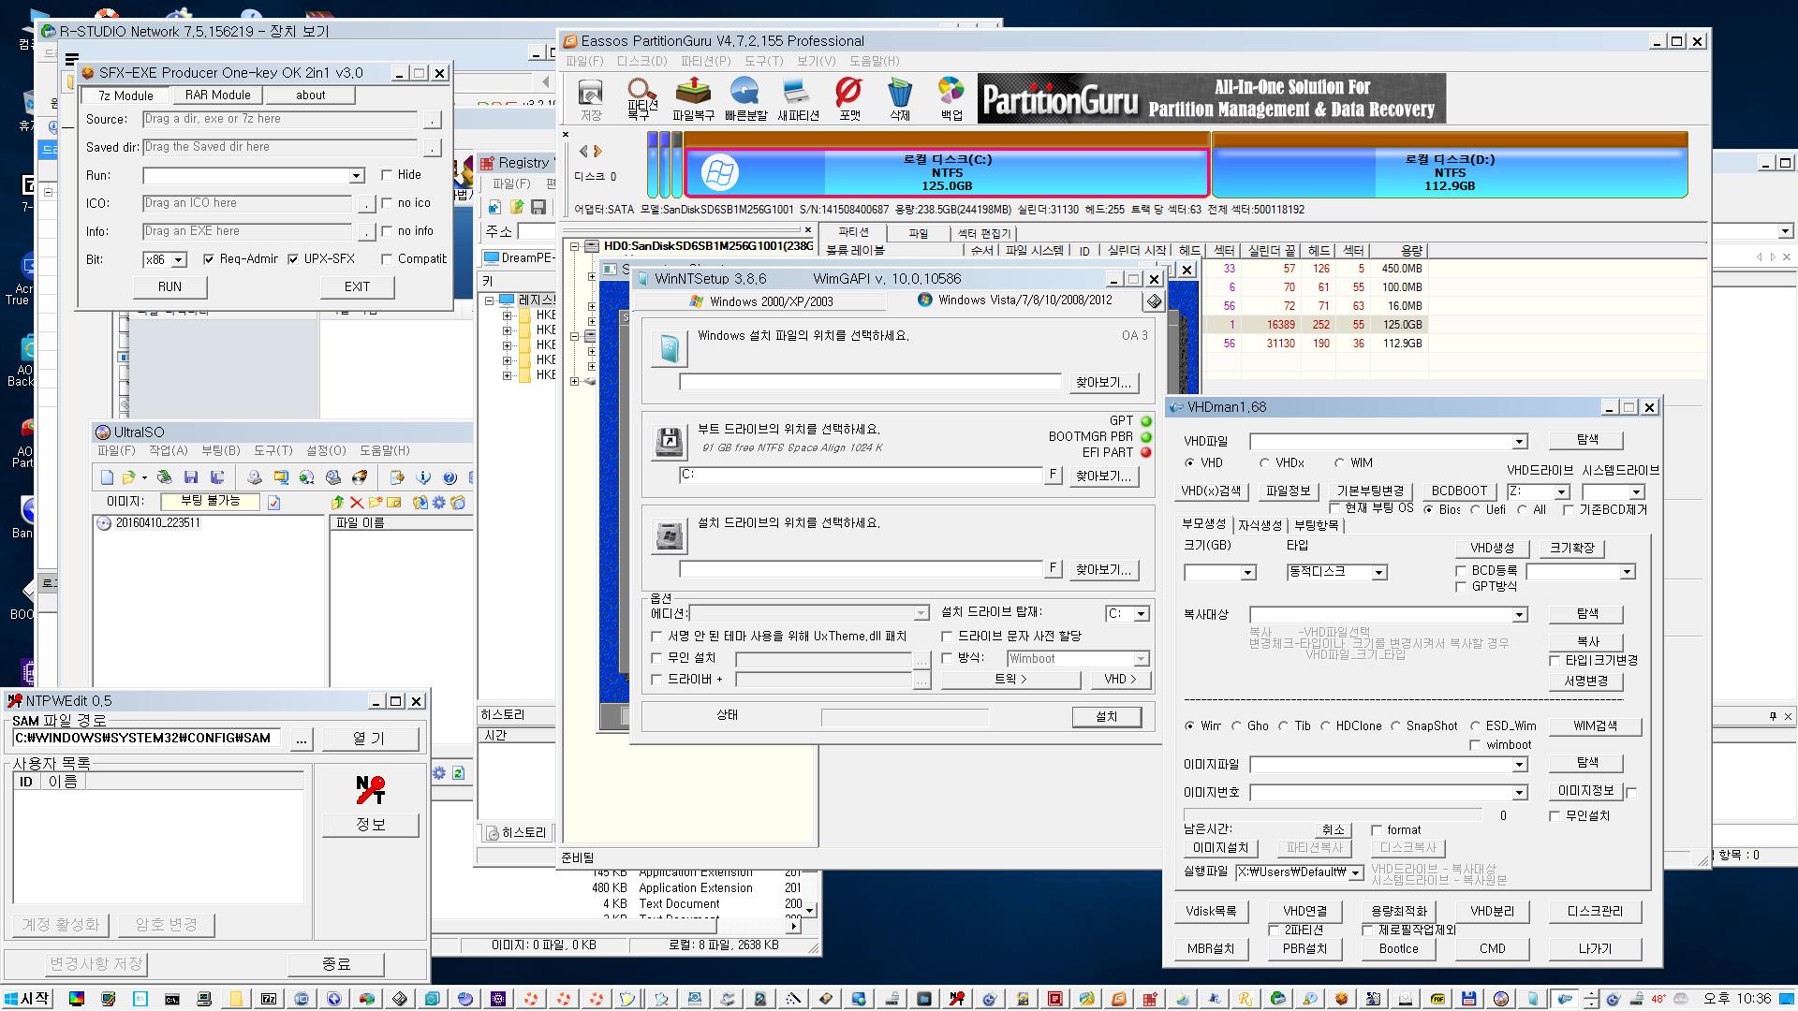Screen dimensions: 1798x1011
Task: Click WinNTSetup tools icon beside Vista tab
Action: [1154, 300]
